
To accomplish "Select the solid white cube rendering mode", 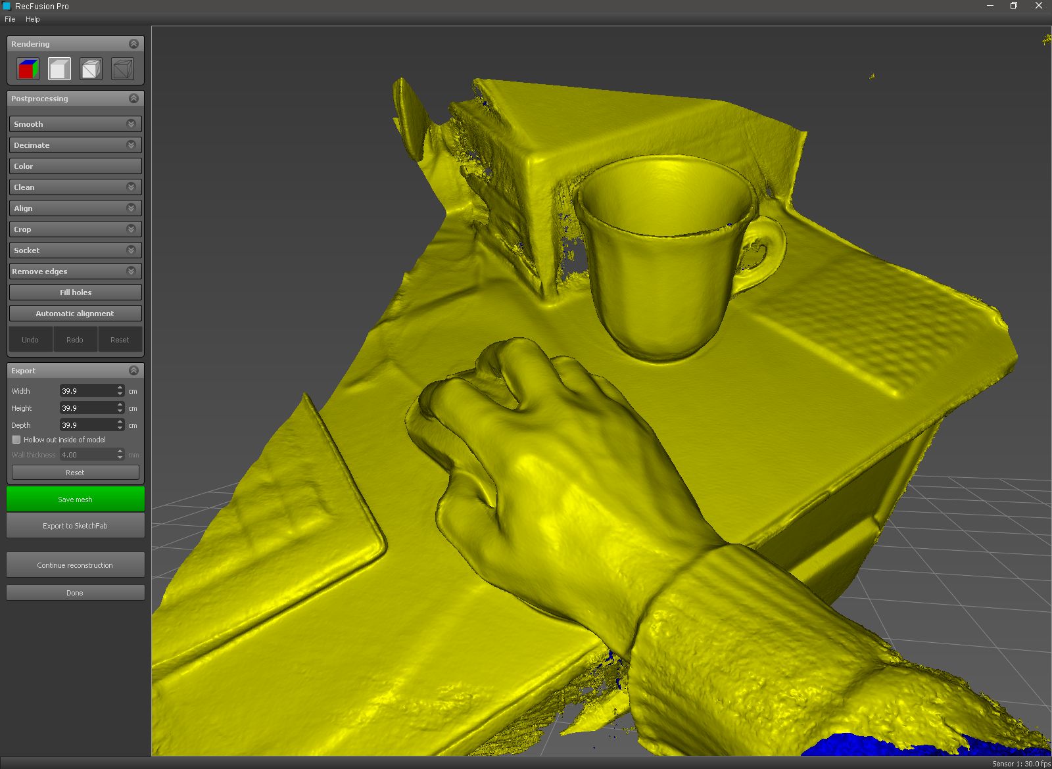I will (x=59, y=69).
